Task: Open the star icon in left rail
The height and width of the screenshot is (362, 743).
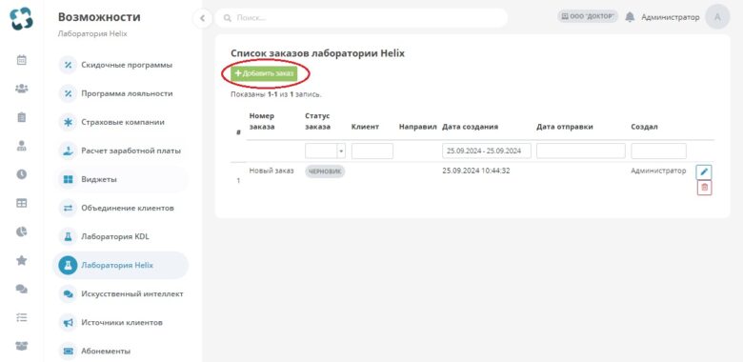Action: tap(21, 260)
